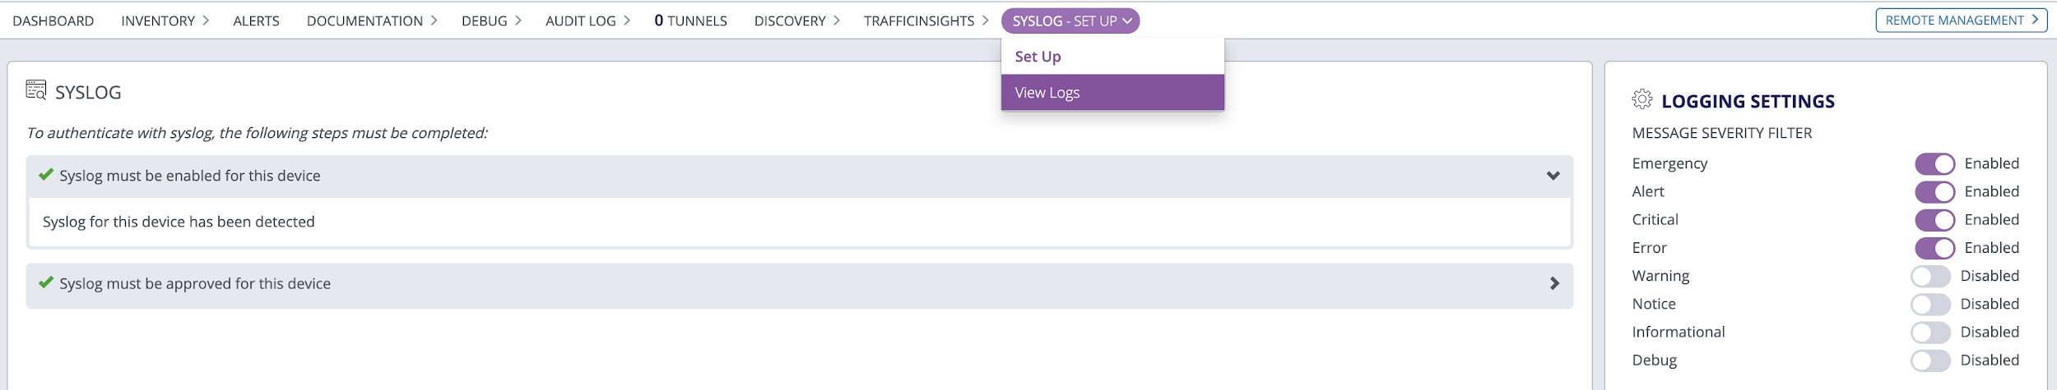The height and width of the screenshot is (390, 2057).
Task: Expand the Inventory navigation menu
Action: (165, 21)
